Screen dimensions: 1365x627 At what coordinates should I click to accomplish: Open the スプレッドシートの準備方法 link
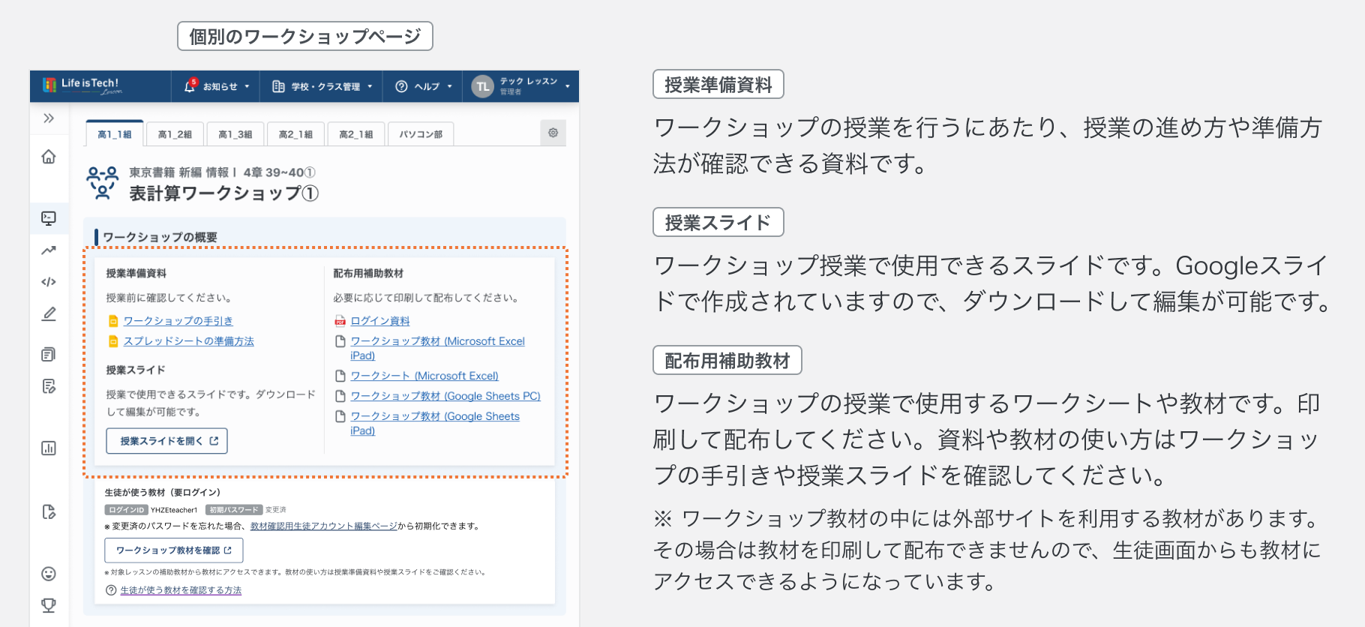click(x=189, y=341)
